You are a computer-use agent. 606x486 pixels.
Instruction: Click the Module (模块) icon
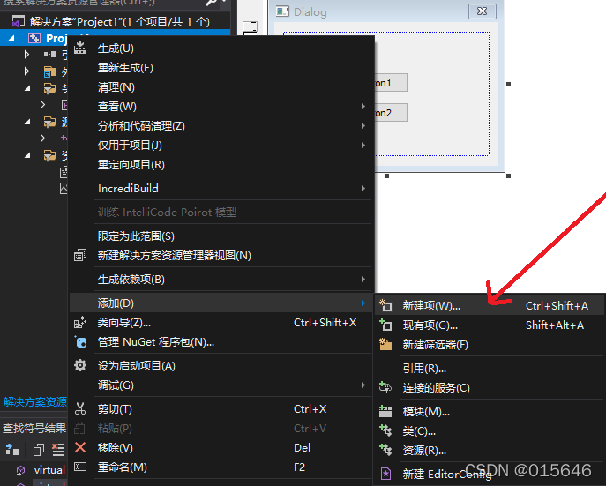(385, 411)
